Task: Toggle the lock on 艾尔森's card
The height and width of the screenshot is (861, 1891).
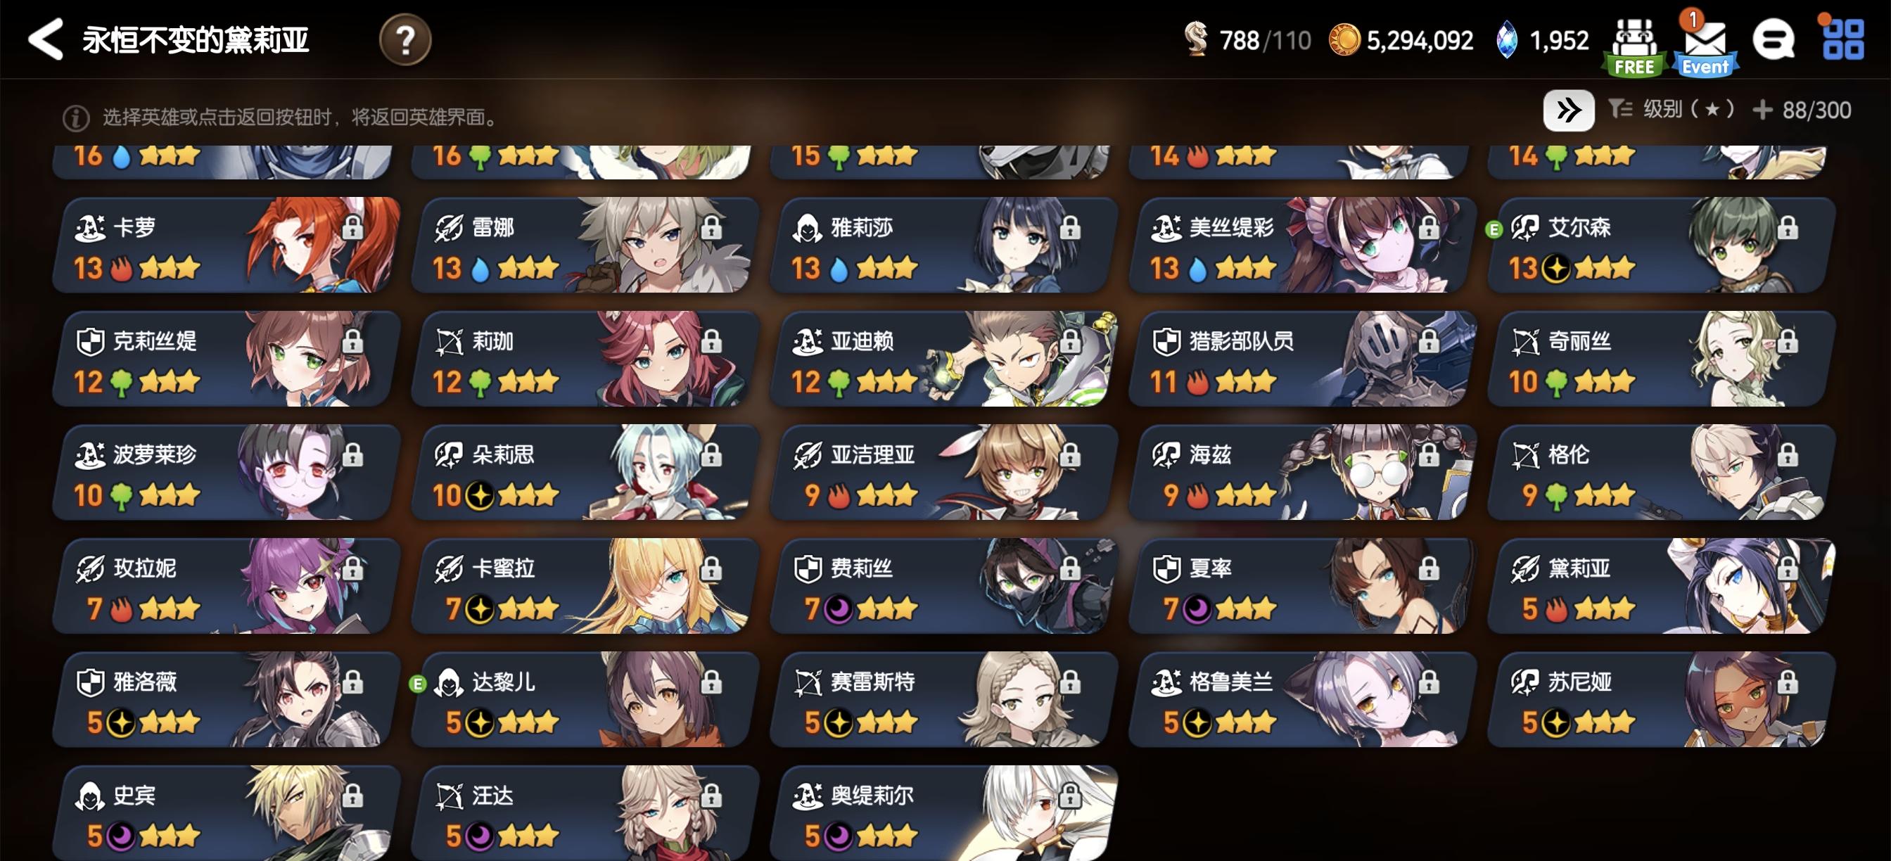Action: pos(1788,227)
